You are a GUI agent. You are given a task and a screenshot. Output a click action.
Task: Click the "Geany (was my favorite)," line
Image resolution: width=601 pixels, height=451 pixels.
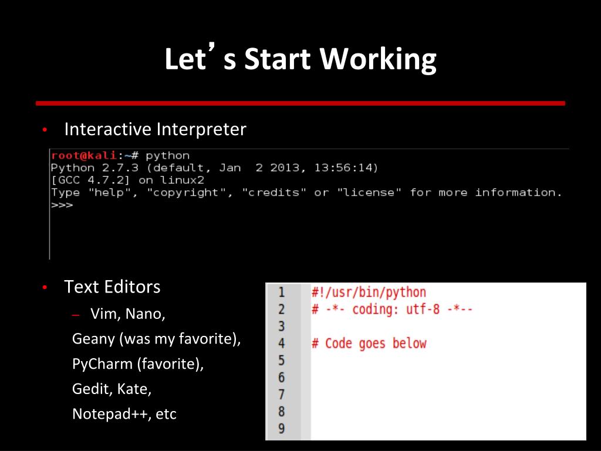coord(156,339)
